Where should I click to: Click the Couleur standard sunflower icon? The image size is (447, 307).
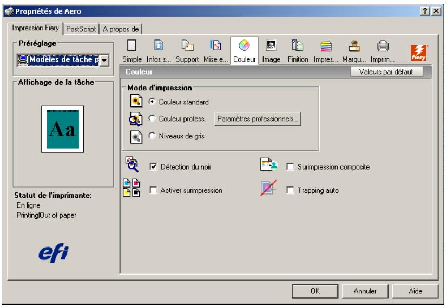click(136, 101)
